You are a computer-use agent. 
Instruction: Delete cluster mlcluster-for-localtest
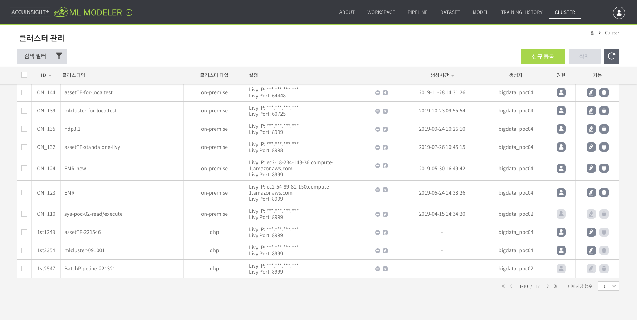coord(604,111)
